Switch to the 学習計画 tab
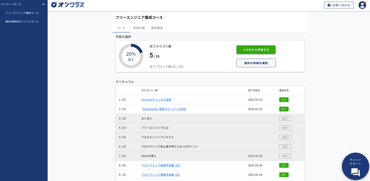Screen dimensions: 370x181 (x=139, y=28)
